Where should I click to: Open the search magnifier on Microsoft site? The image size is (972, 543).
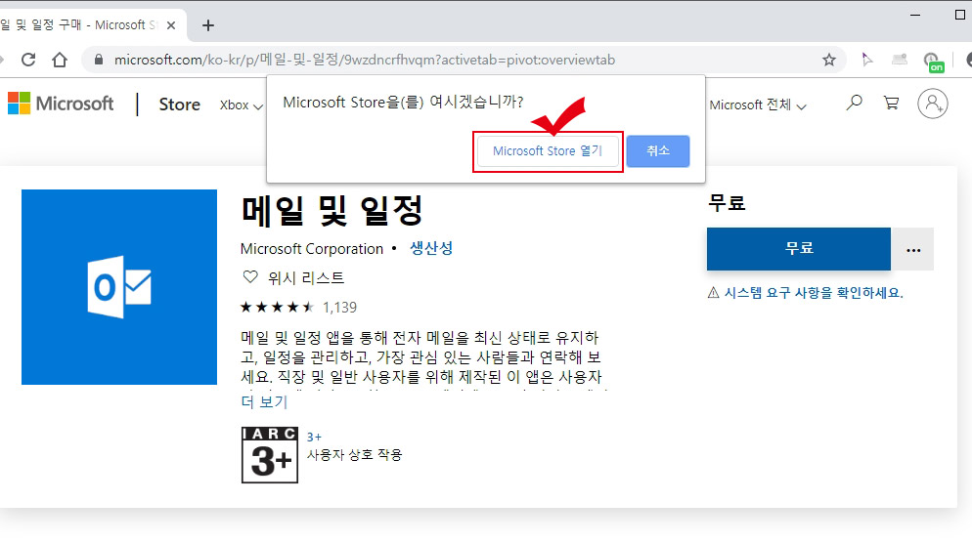coord(855,103)
